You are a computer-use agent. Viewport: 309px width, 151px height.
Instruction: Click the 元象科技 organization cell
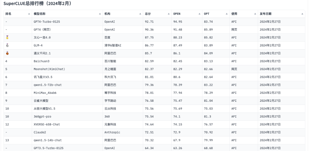(123, 124)
